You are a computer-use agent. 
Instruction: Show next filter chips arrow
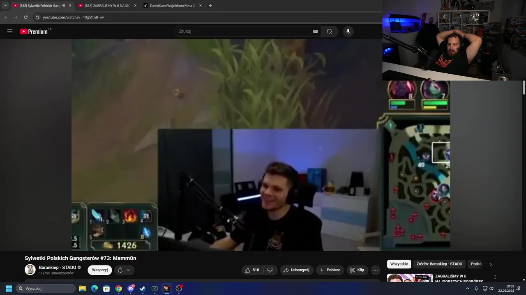(490, 264)
